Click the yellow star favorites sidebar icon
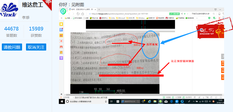Image resolution: width=233 pixels, height=112 pixels. click(x=61, y=24)
